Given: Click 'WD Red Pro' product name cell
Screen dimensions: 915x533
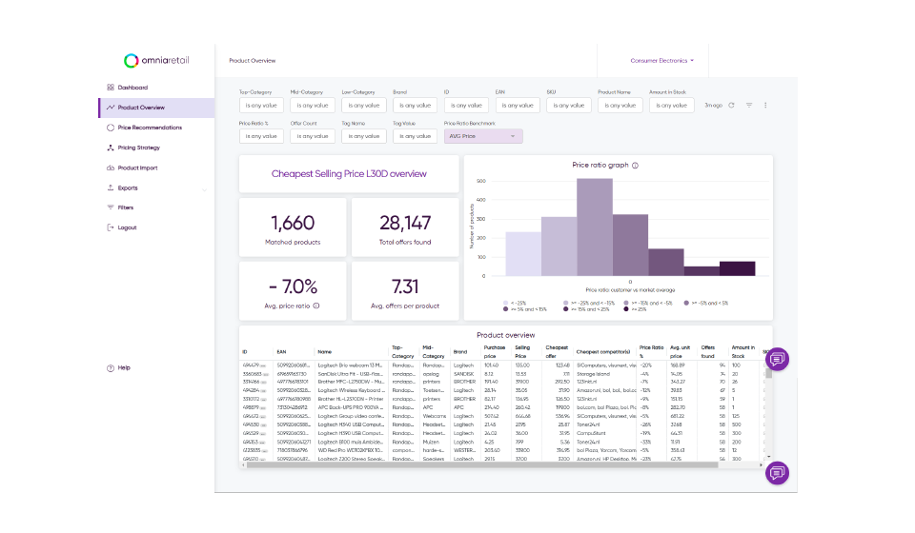Looking at the screenshot, I should tap(350, 450).
